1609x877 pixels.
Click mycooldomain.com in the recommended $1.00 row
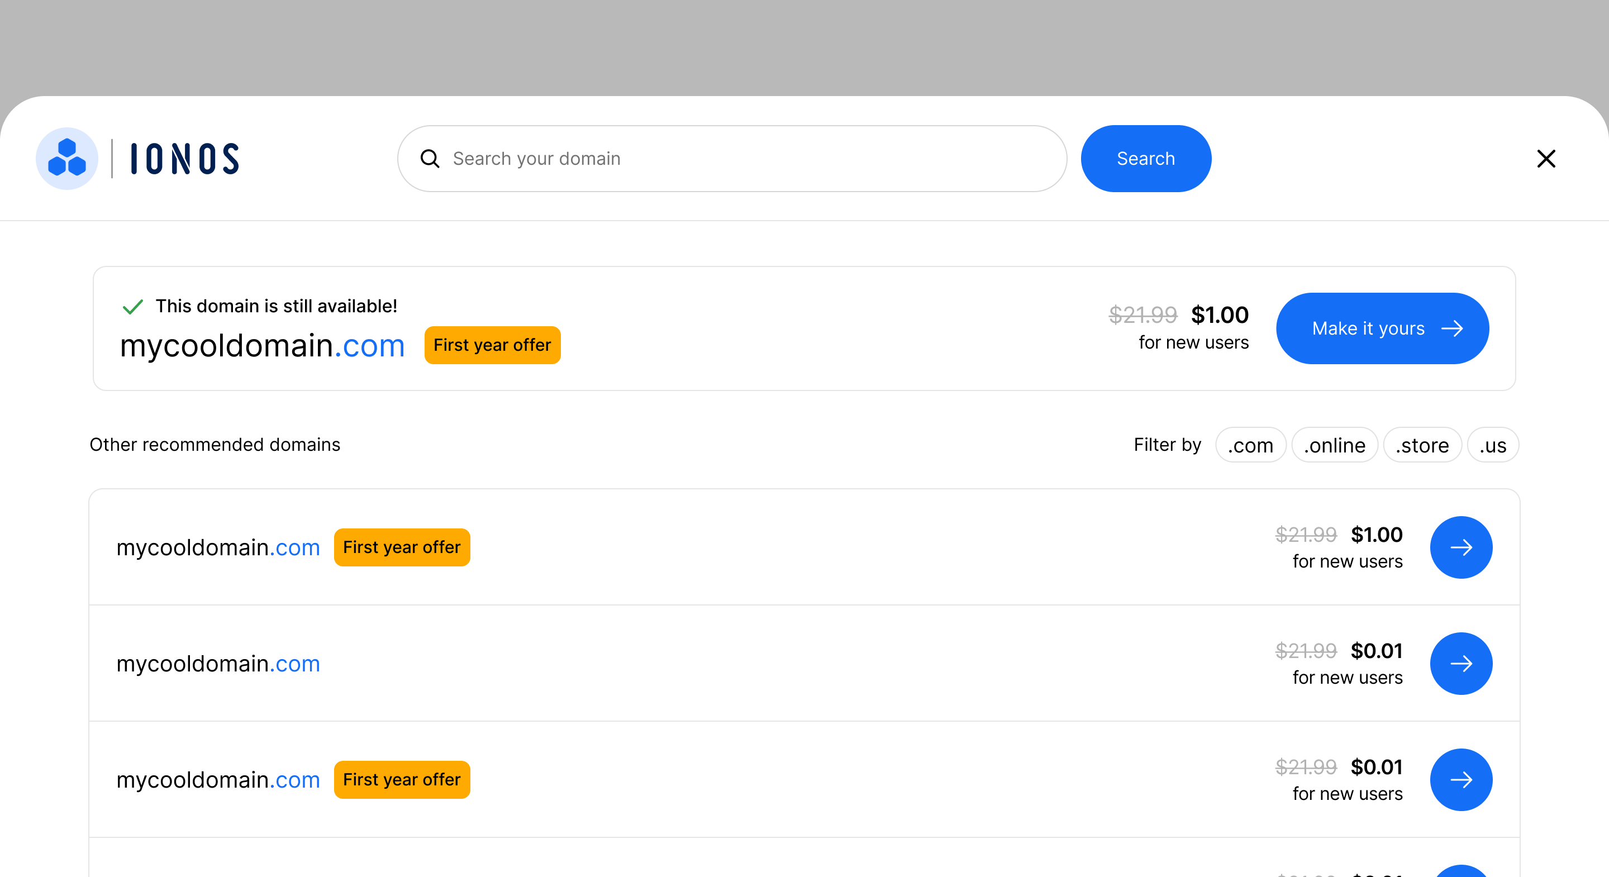pyautogui.click(x=218, y=547)
